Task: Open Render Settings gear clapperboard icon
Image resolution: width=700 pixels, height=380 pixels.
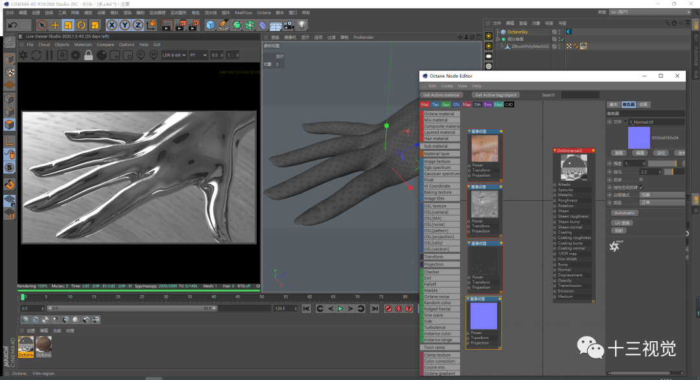Action: point(194,25)
